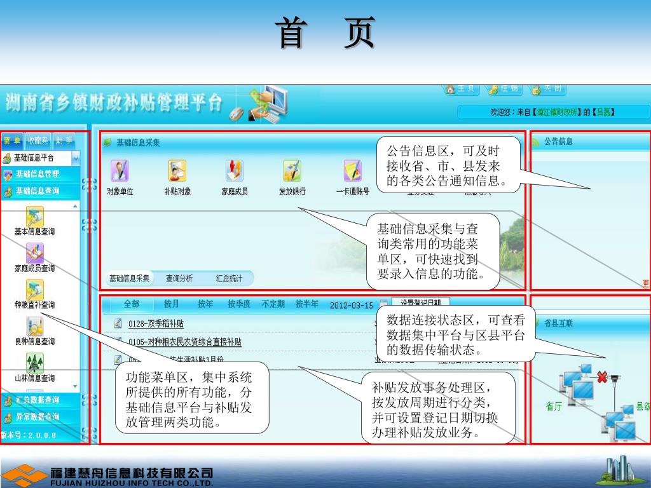Viewport: 651px width, 488px height.
Task: Open the 0105-对种粮农民农资综合直接补贴 link
Action: point(185,342)
